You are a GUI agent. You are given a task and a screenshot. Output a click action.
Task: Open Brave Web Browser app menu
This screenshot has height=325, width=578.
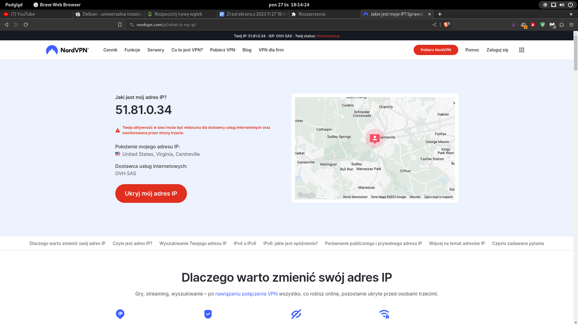click(57, 5)
